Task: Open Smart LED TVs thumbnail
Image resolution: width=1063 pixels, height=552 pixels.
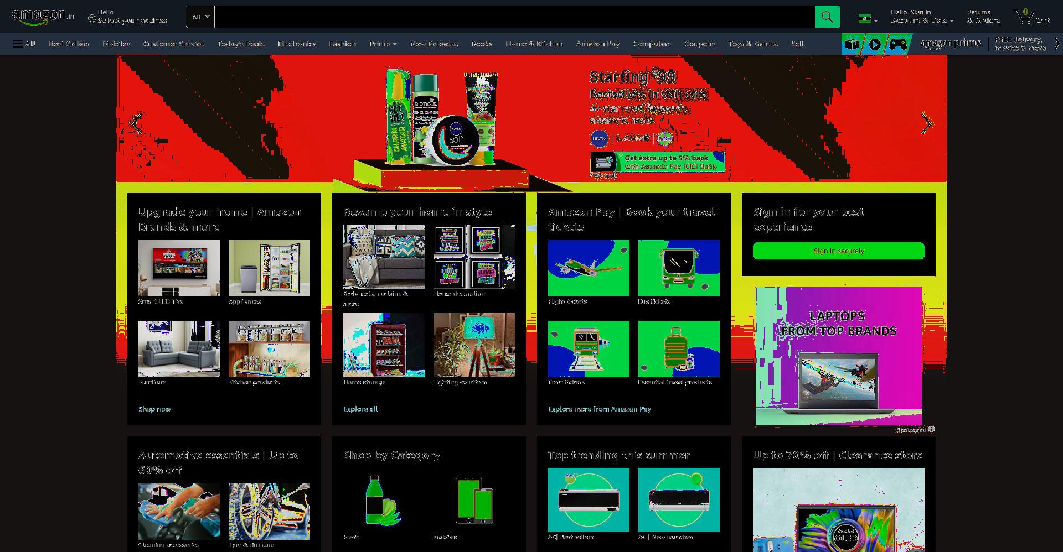Action: pyautogui.click(x=179, y=268)
